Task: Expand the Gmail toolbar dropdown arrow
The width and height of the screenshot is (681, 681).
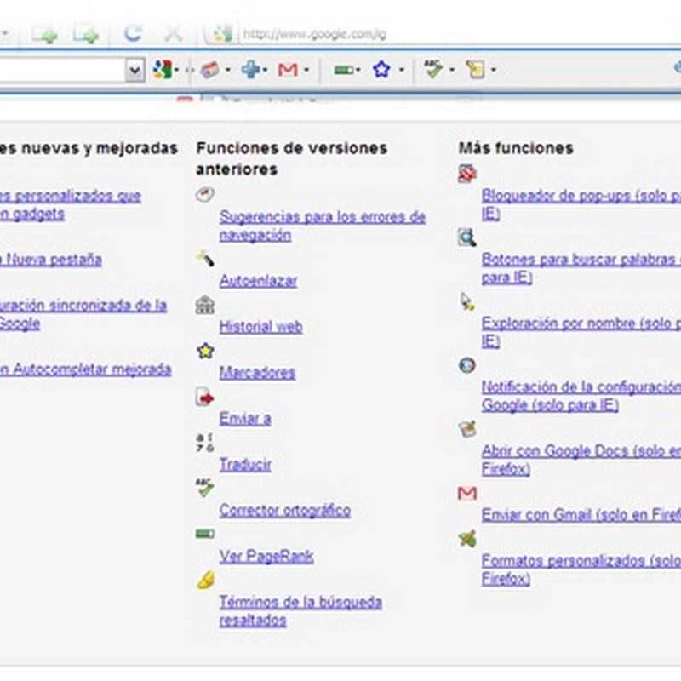Action: coord(306,71)
